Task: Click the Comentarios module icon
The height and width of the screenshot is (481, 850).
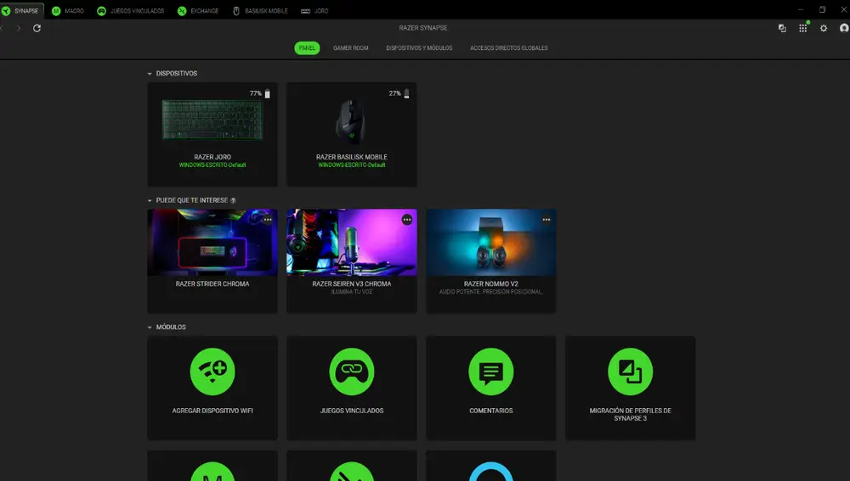Action: pyautogui.click(x=491, y=372)
